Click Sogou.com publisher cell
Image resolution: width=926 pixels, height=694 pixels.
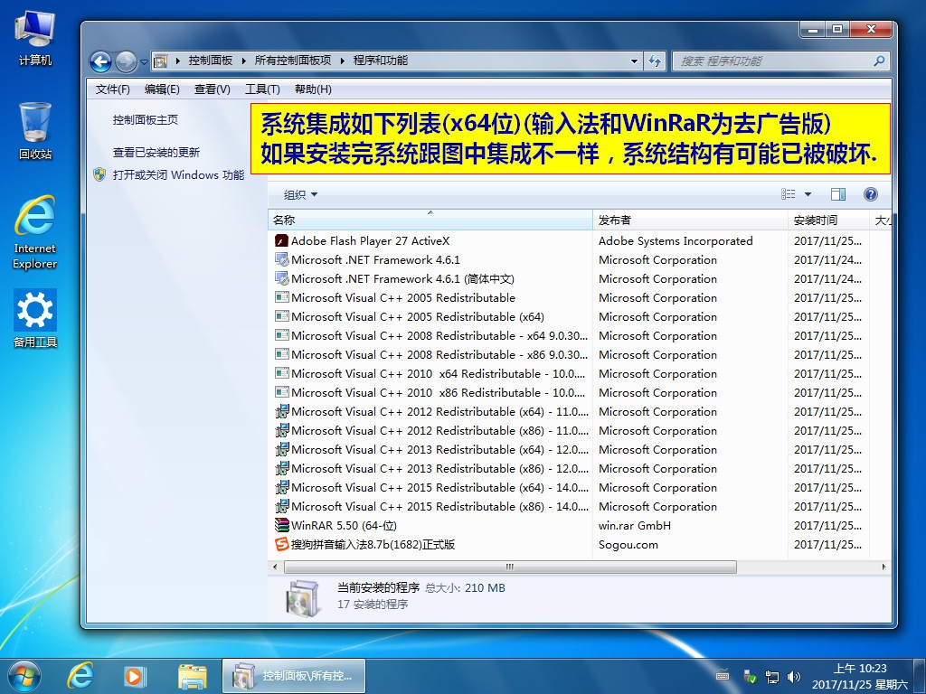coord(628,544)
